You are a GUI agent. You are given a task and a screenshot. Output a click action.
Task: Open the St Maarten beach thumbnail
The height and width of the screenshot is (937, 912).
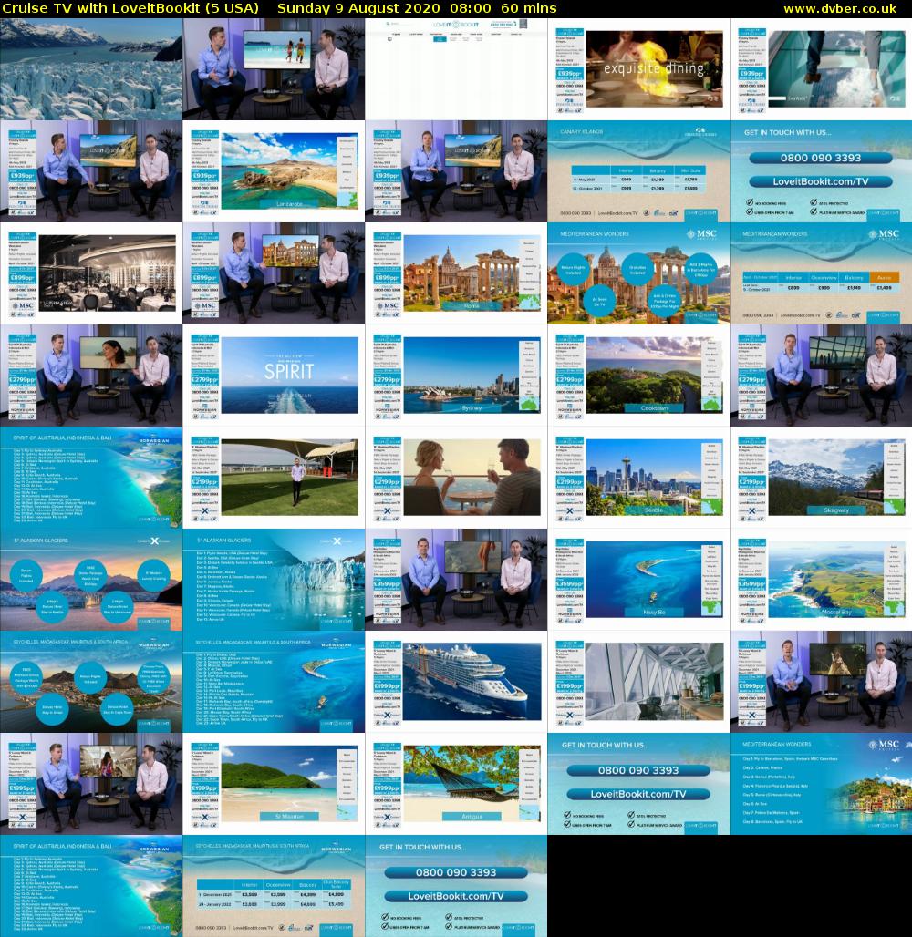point(274,784)
